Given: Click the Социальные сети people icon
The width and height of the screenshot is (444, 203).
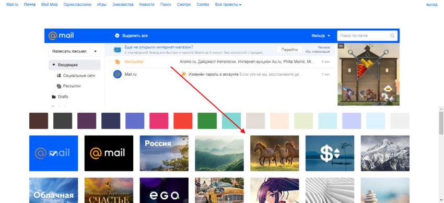Looking at the screenshot, I should (59, 76).
